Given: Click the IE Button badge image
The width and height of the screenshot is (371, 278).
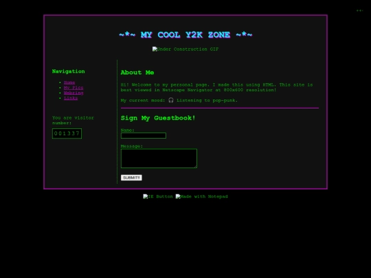Looking at the screenshot, I should click(x=158, y=196).
